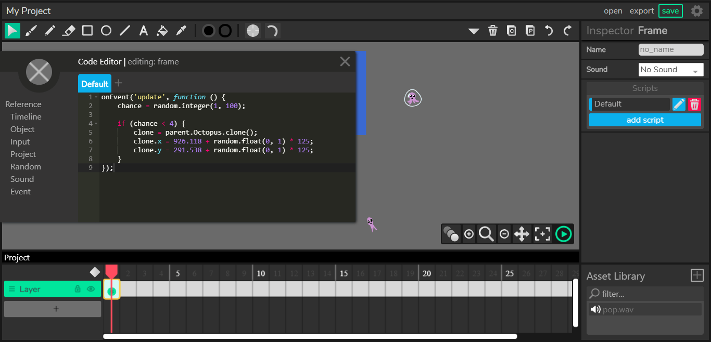The width and height of the screenshot is (711, 342).
Task: Switch to the Default script tab
Action: click(x=95, y=84)
